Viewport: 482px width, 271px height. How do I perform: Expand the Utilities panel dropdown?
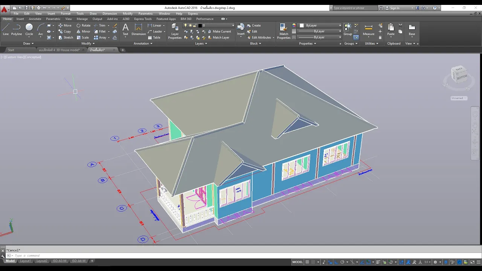(x=372, y=44)
